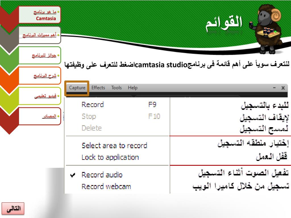Screen dimensions: 291x218
Task: Click the 'لمسح التسجيل' description text
Action: coord(264,129)
